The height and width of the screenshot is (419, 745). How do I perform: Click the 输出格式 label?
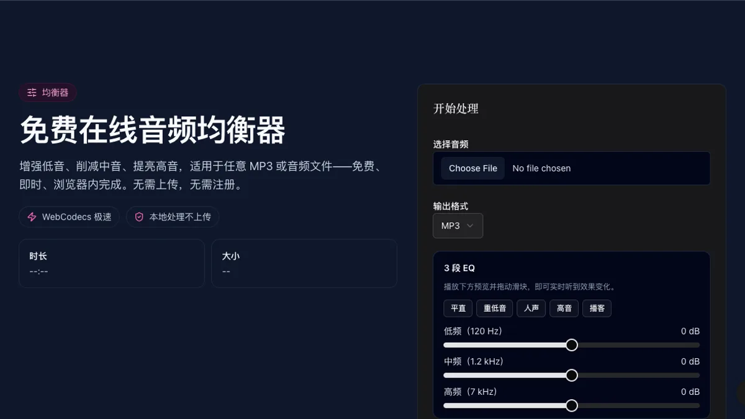tap(451, 206)
